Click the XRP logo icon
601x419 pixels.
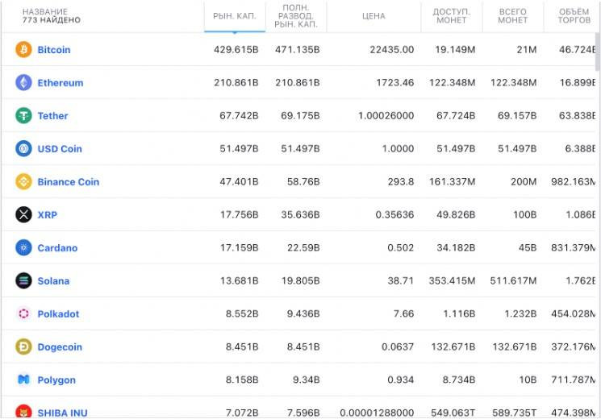coord(23,214)
